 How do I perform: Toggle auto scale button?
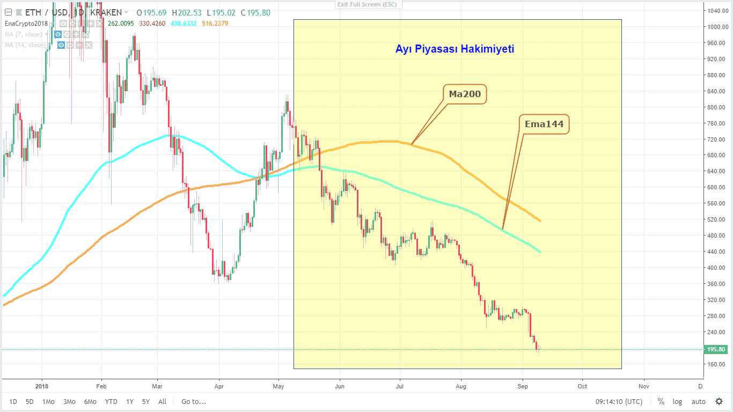698,401
